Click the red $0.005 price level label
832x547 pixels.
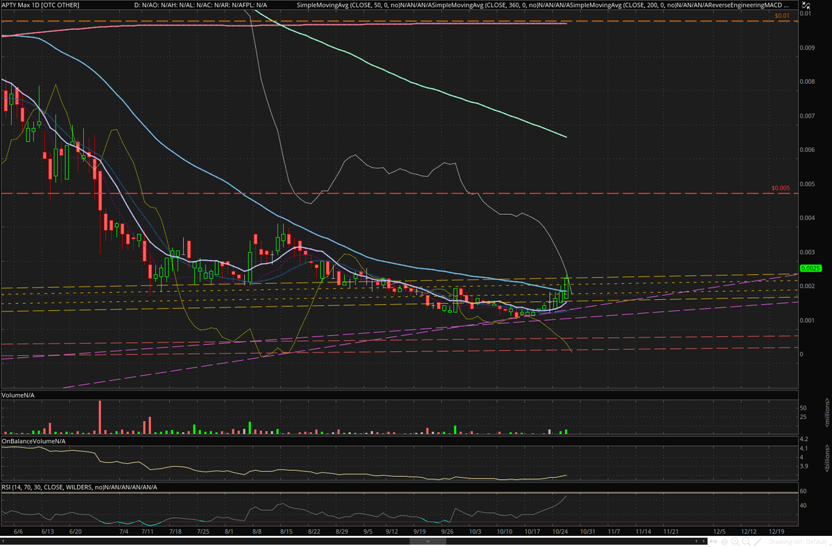coord(781,188)
